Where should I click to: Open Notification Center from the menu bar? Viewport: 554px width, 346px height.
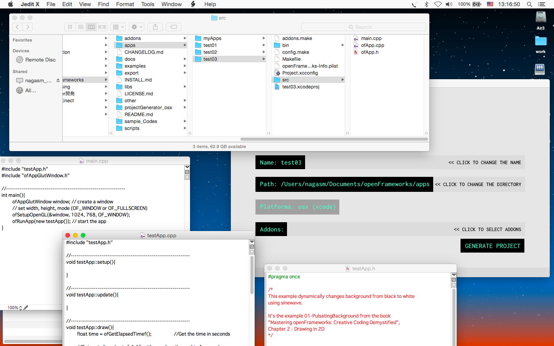[542, 4]
